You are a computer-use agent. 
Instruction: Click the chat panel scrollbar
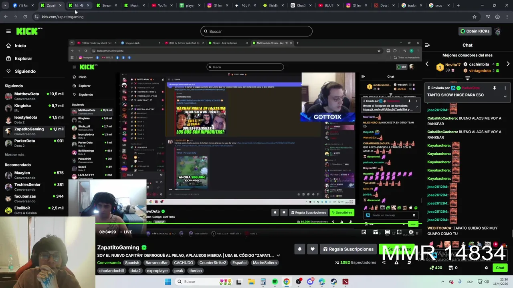pos(511,234)
